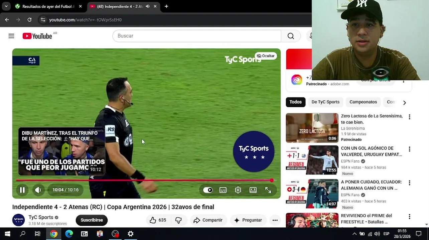The height and width of the screenshot is (240, 429).
Task: Select the De TyC Sports filter chip
Action: [x=325, y=102]
